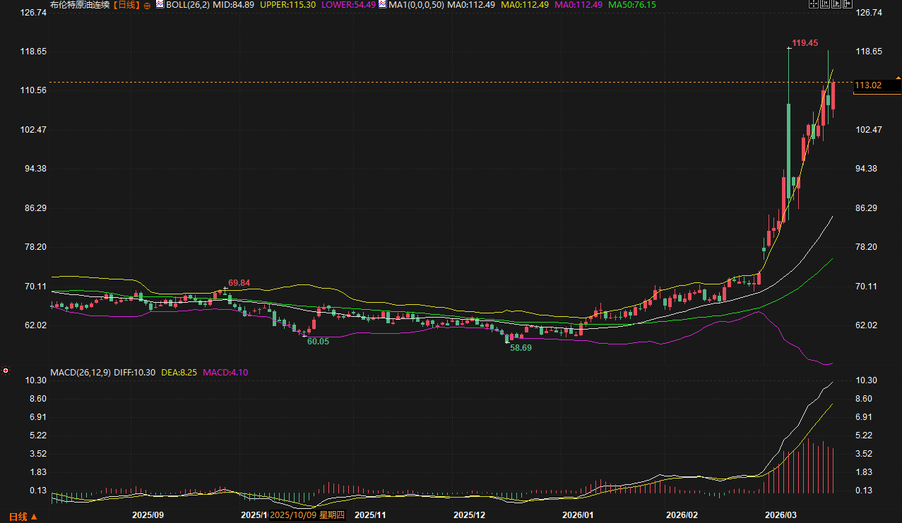The image size is (902, 523).
Task: Click the MA1 indicator chart icon
Action: coord(382,4)
